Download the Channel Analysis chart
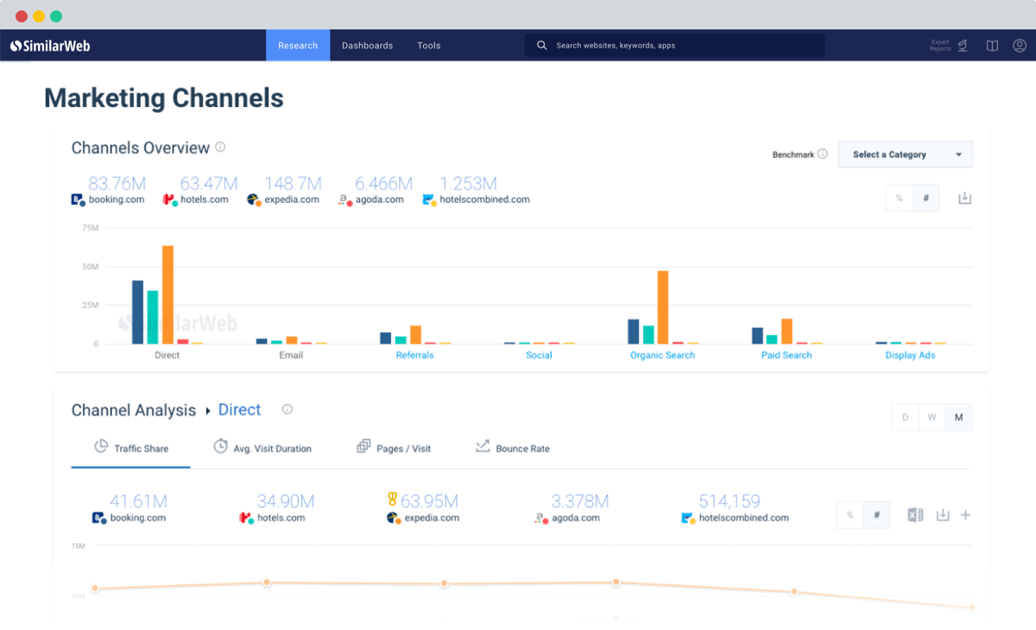Screen dimensions: 1036x630 tap(943, 515)
